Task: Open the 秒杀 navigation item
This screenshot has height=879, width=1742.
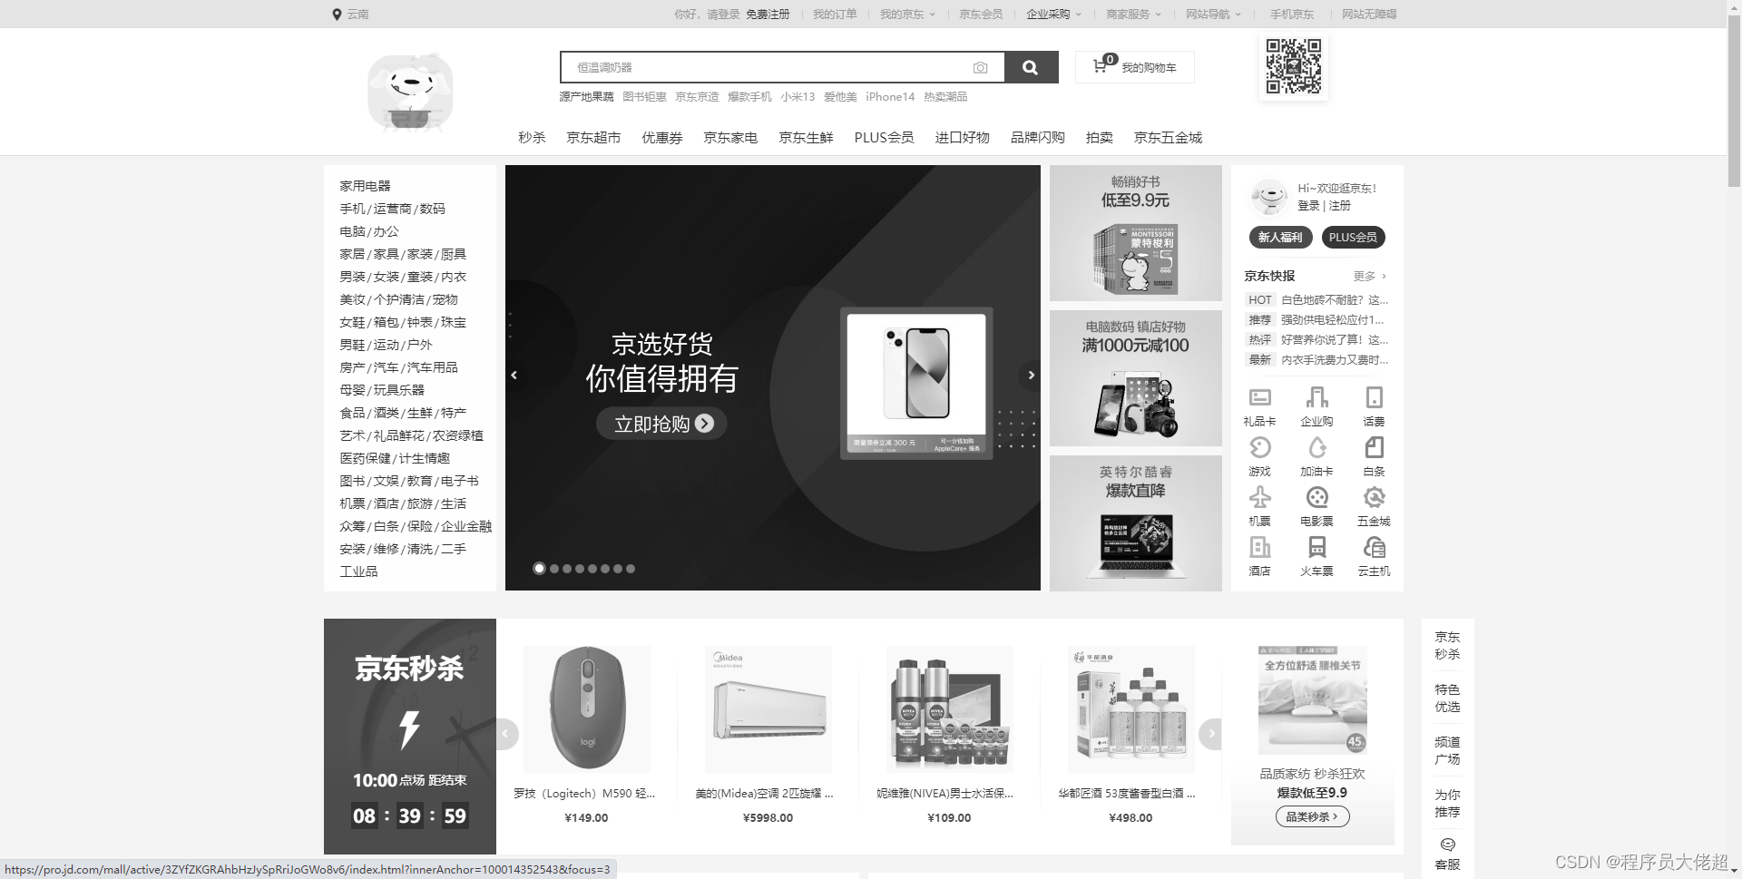Action: [x=532, y=137]
